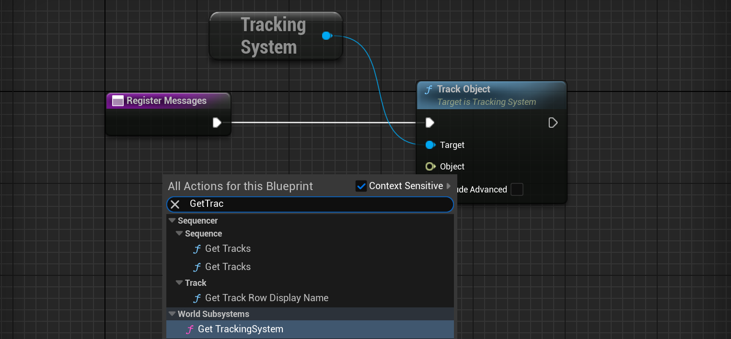This screenshot has width=731, height=339.
Task: Click the Register Messages event node icon
Action: 117,101
